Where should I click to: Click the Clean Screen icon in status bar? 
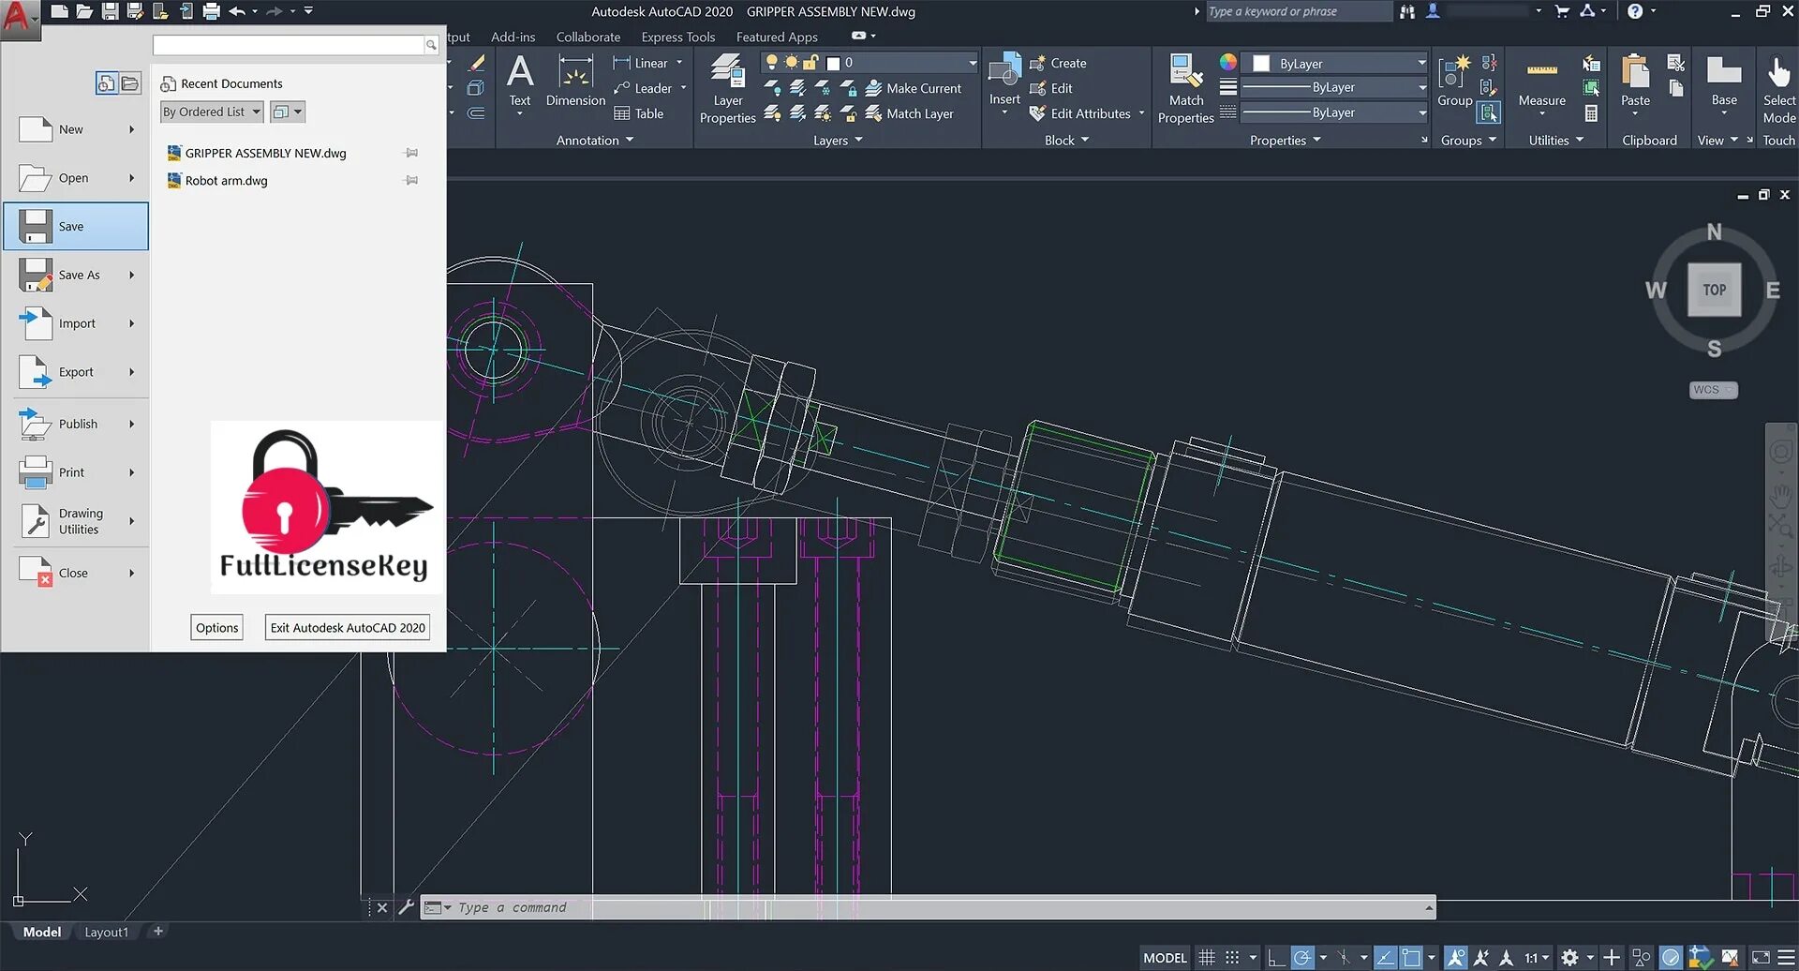tap(1761, 958)
